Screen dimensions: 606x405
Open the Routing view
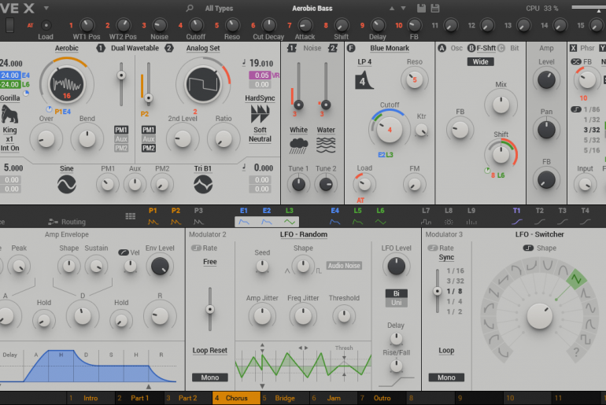pos(67,222)
